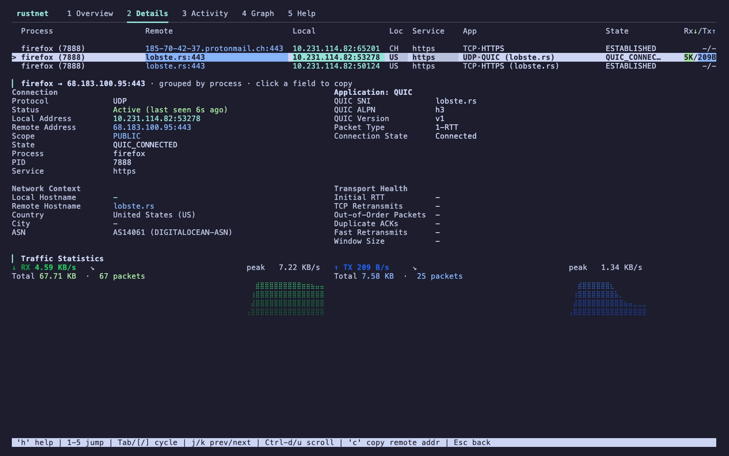Image resolution: width=729 pixels, height=456 pixels.
Task: Select the 2 Details tab
Action: (147, 14)
